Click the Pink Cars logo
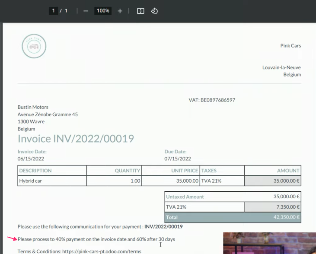 pos(34,46)
